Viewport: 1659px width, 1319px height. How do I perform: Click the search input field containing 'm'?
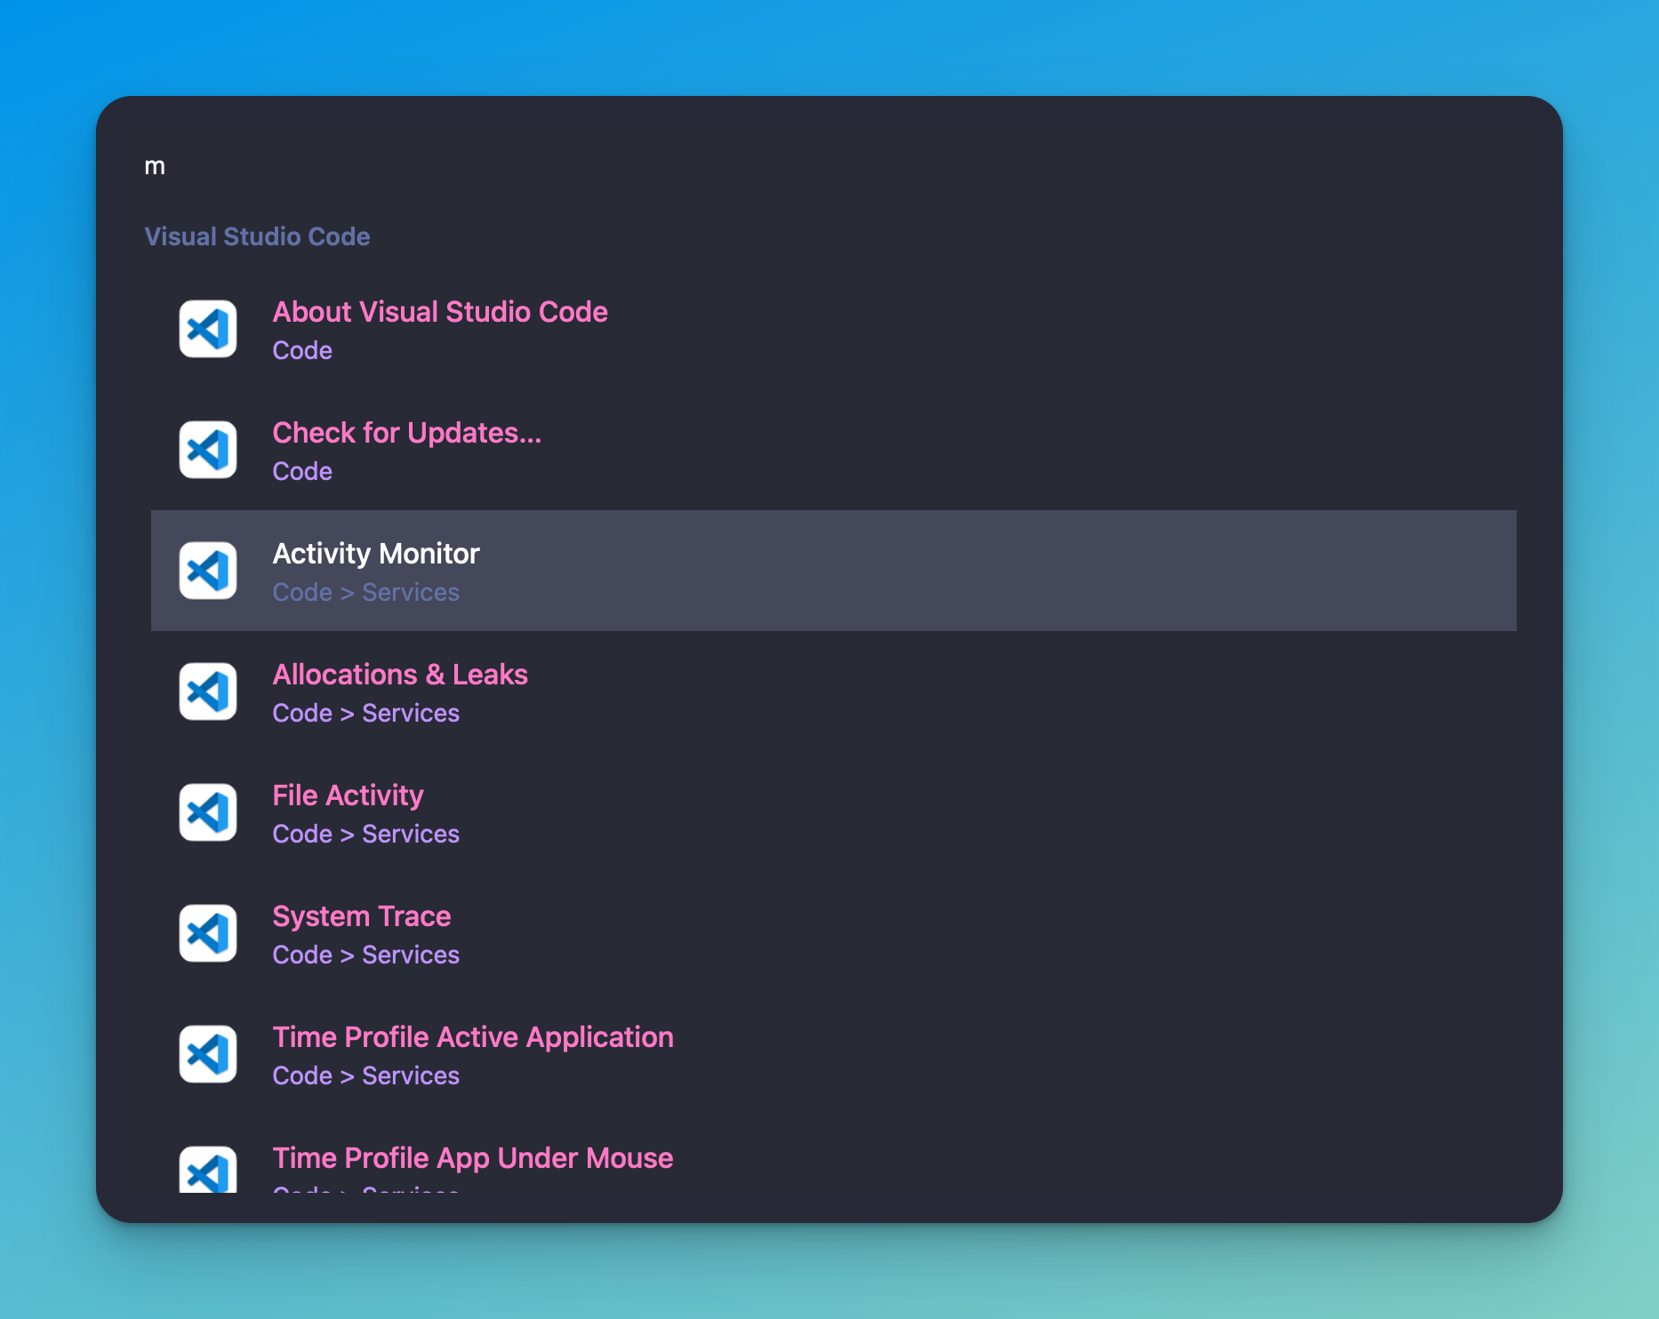[829, 166]
